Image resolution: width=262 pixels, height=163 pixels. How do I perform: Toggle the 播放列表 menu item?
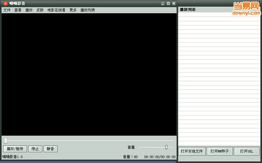[88, 10]
